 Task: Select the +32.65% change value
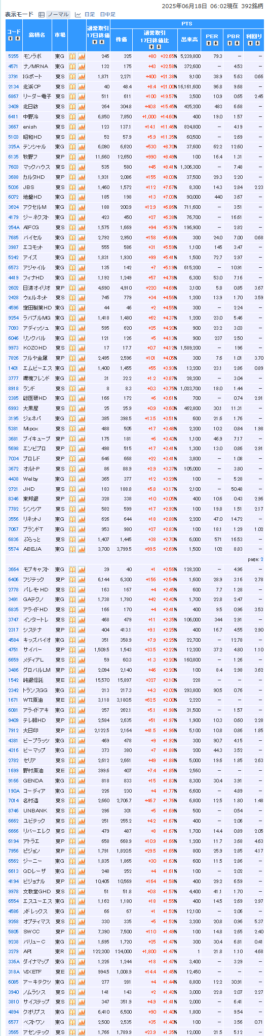[x=169, y=56]
